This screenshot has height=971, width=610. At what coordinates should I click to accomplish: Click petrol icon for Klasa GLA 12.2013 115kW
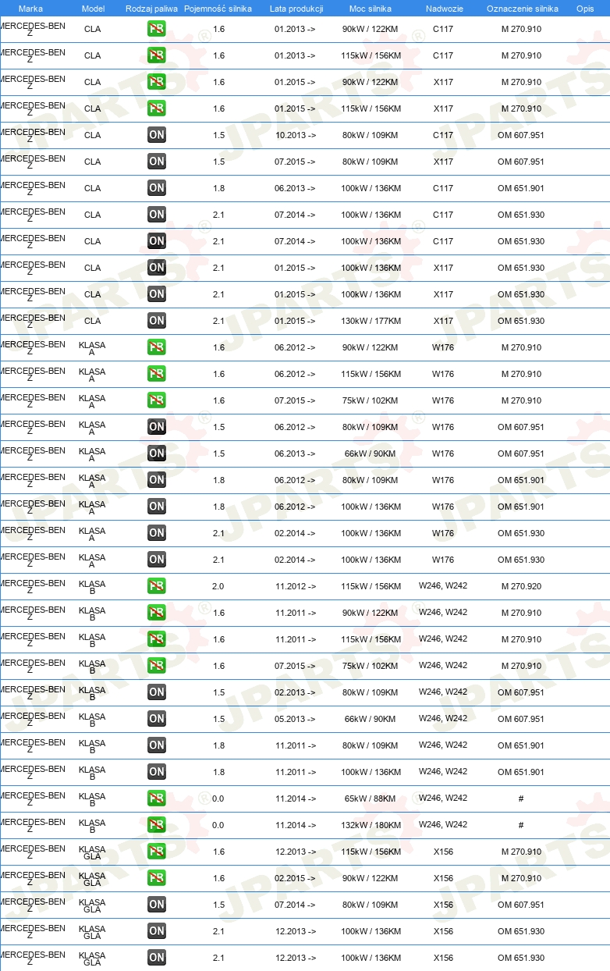click(x=156, y=852)
